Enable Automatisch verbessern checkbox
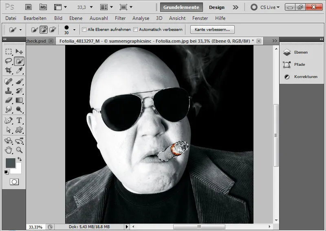This screenshot has height=231, width=326. 136,29
